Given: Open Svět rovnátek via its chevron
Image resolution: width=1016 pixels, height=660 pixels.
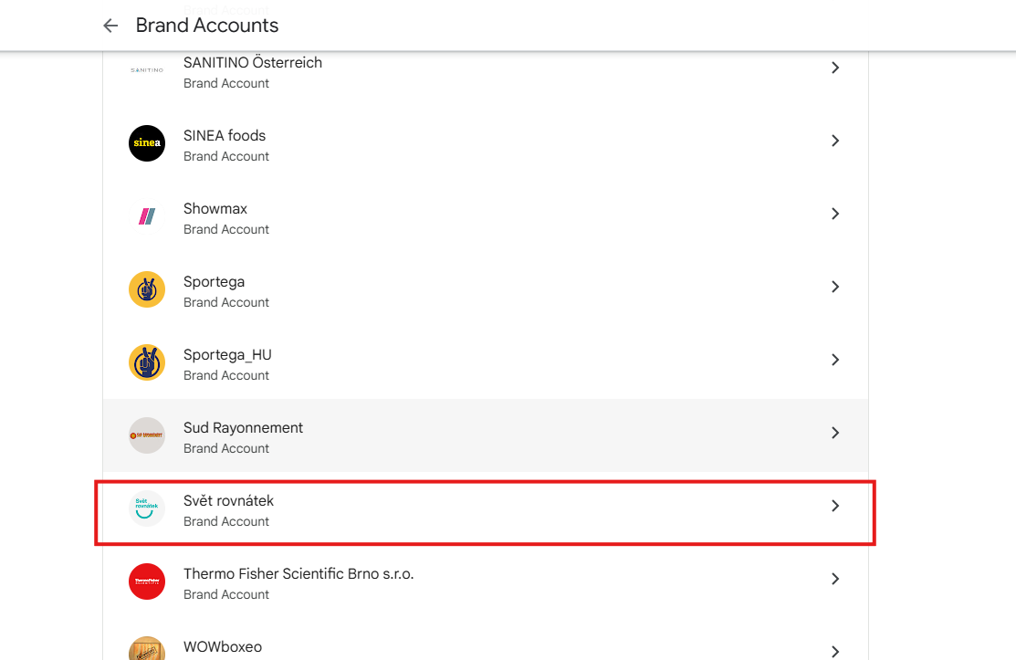Looking at the screenshot, I should [x=835, y=506].
